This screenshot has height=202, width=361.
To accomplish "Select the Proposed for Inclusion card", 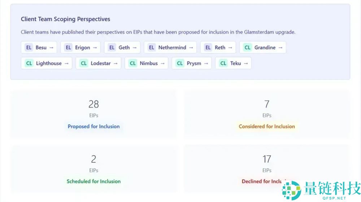I will click(93, 114).
